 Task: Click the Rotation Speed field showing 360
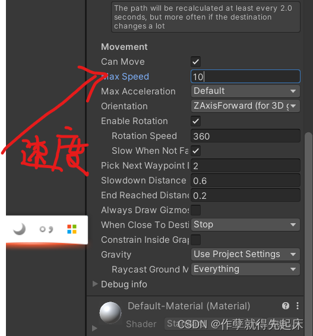[x=245, y=136]
